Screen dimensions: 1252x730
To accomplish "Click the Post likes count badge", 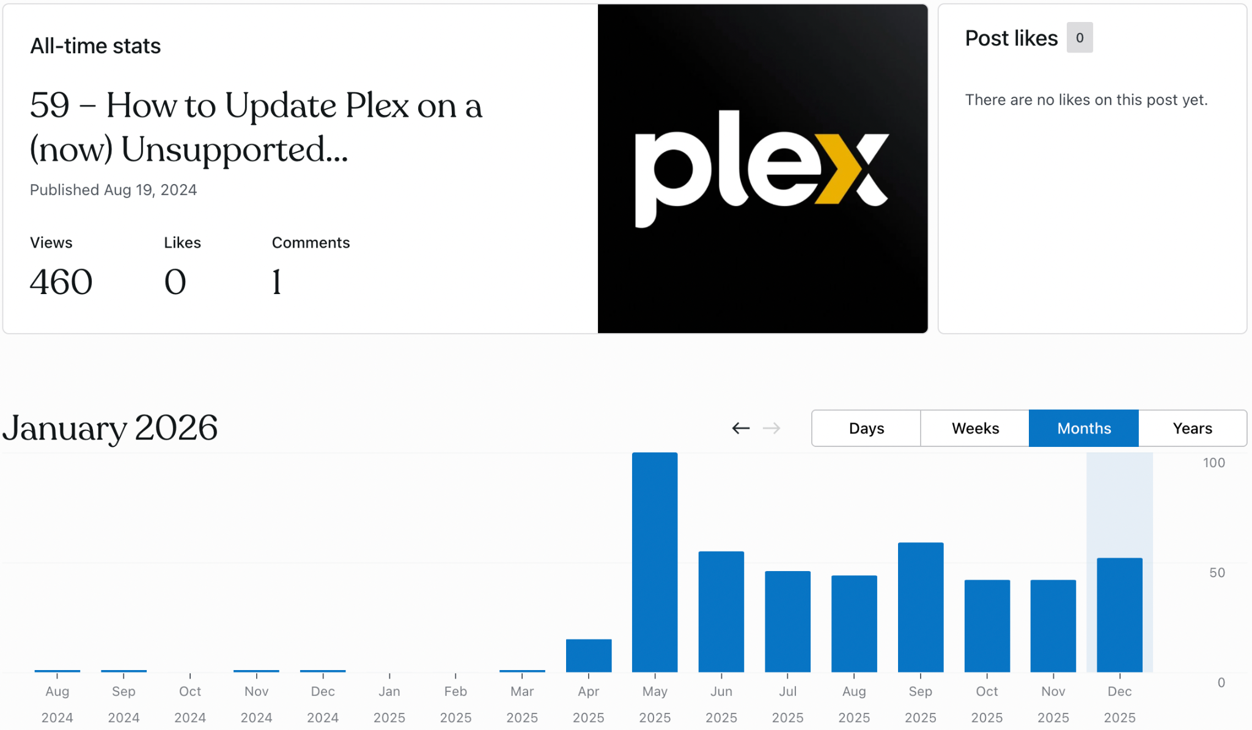I will click(1079, 38).
